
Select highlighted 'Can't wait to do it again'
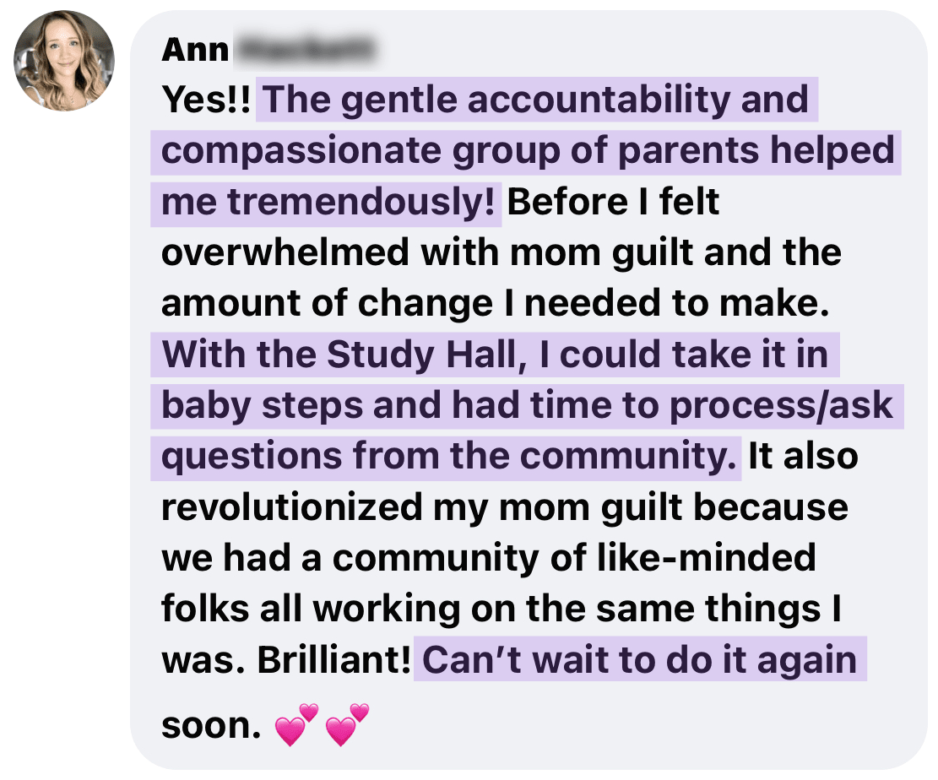(x=640, y=660)
